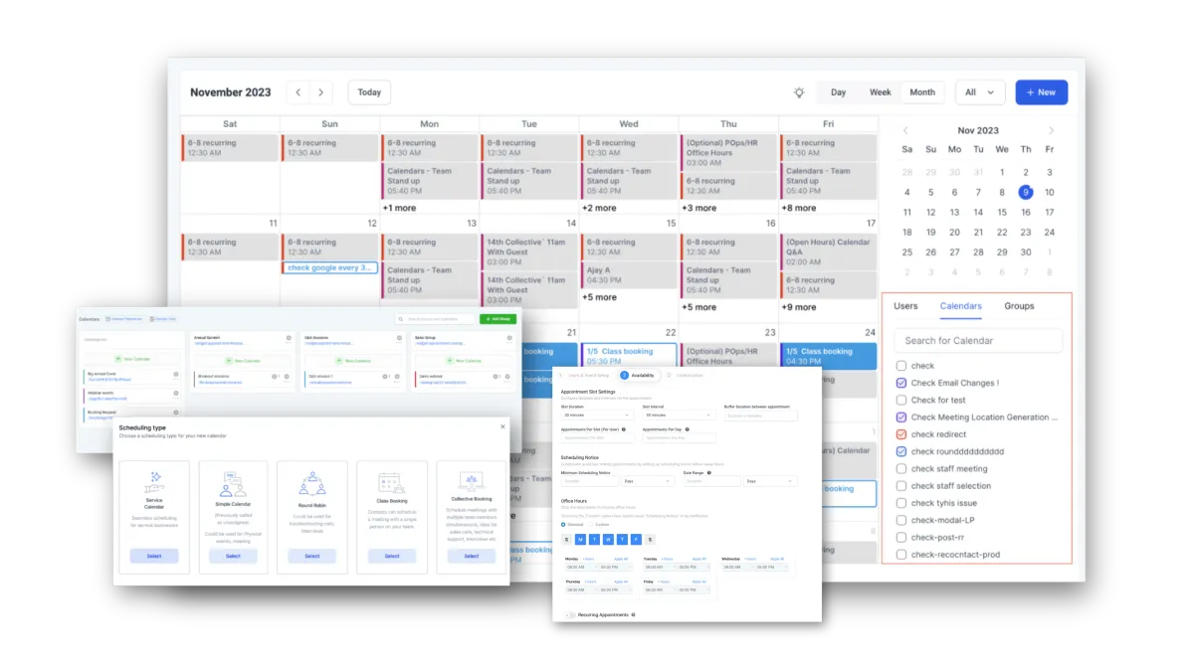1194x671 pixels.
Task: Open 'check google every 3...' event on Sunday
Action: point(330,268)
